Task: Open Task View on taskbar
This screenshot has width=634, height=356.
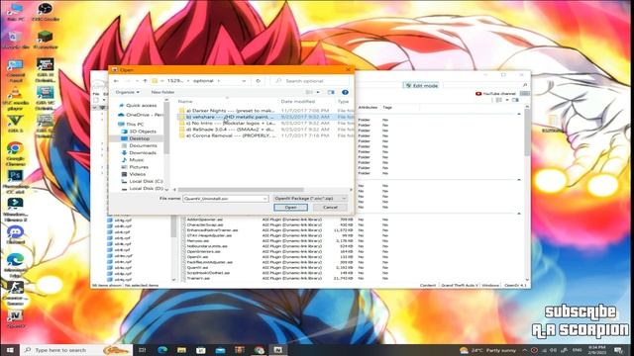Action: click(x=143, y=350)
